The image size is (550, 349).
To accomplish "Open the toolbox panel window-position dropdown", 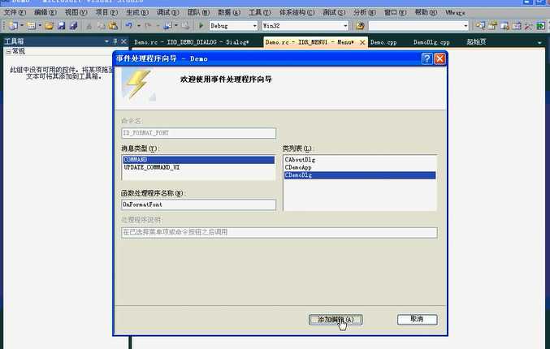I will [106, 41].
